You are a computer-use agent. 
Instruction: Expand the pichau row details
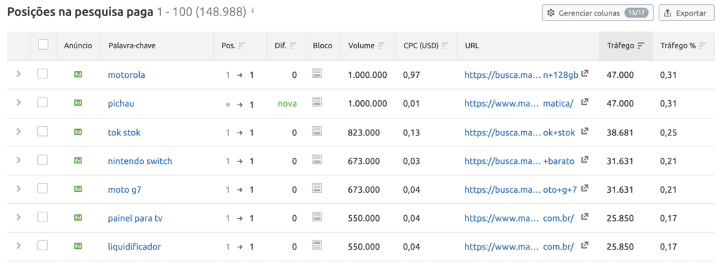[x=18, y=102]
